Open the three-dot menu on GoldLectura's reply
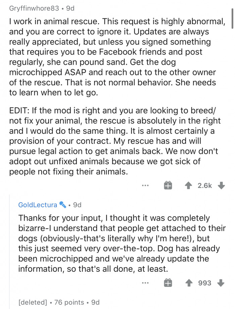The width and height of the screenshot is (235, 309). pos(145,283)
